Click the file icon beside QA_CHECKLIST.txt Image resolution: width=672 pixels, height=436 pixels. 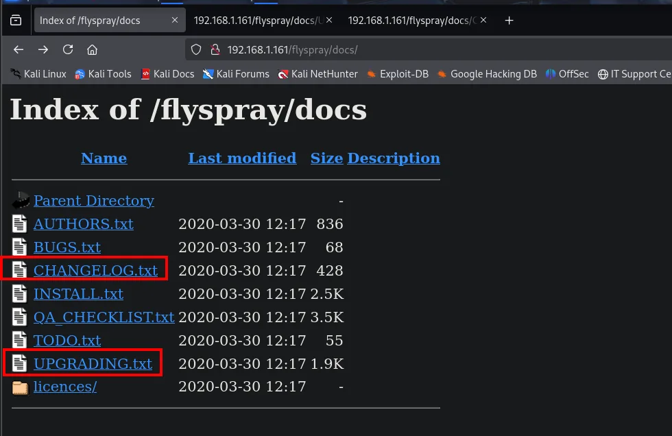20,317
